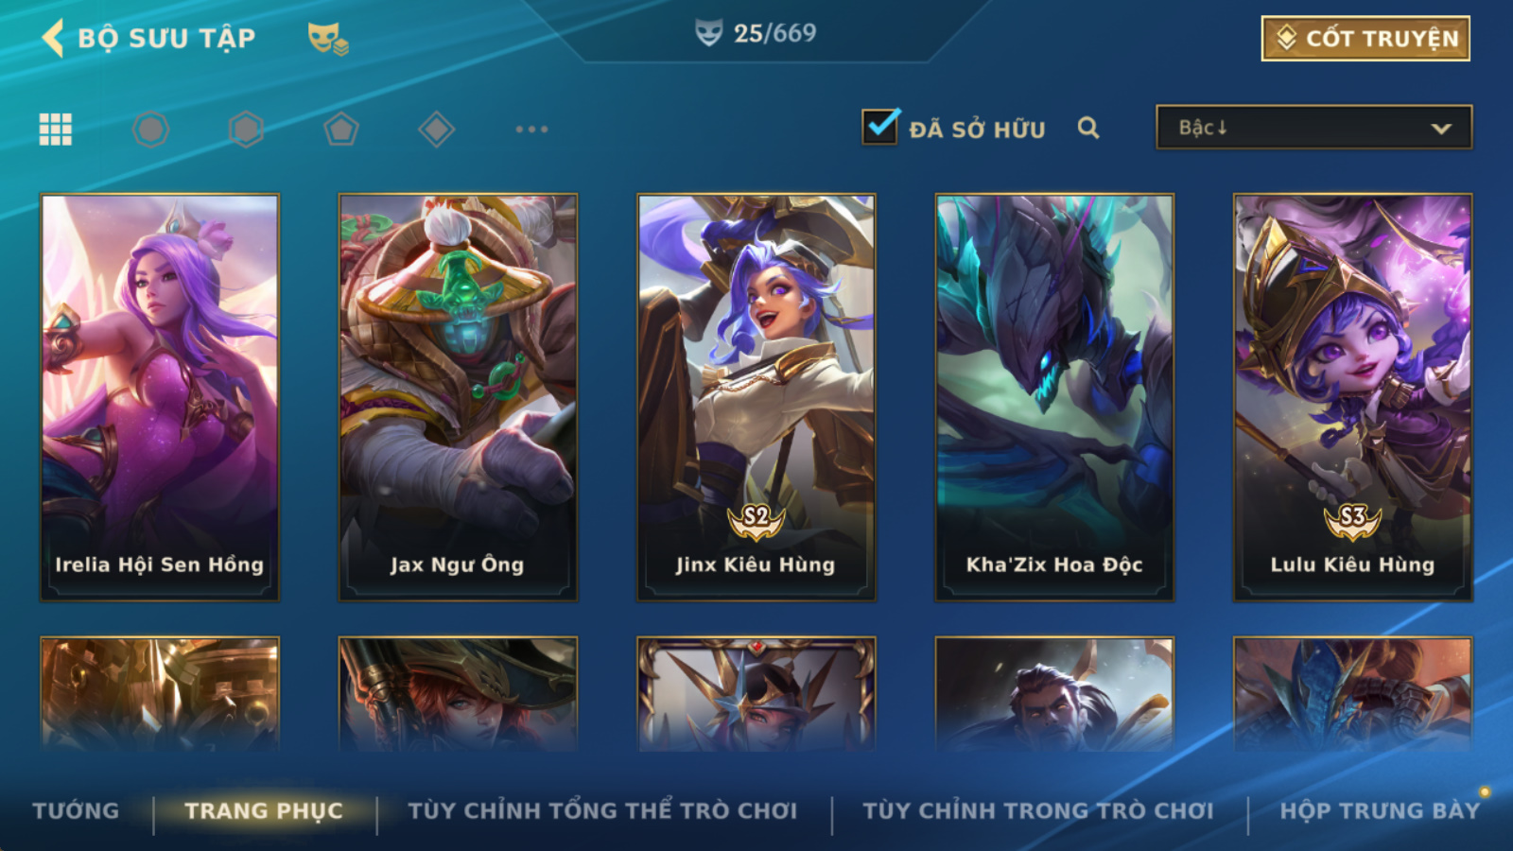Switch to the Tướng tab
Screen dimensions: 1513x851
point(76,810)
